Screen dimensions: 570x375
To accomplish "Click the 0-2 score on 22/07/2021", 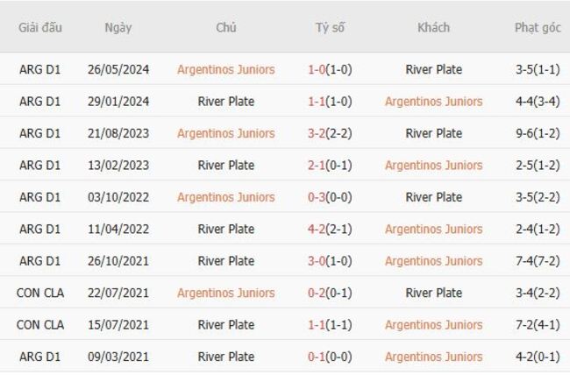I will tap(318, 293).
